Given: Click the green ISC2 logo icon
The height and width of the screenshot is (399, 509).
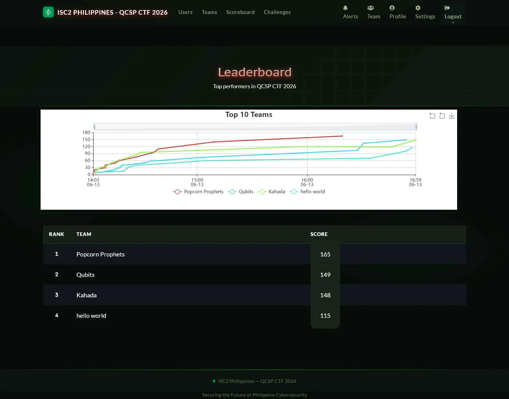Looking at the screenshot, I should (48, 12).
